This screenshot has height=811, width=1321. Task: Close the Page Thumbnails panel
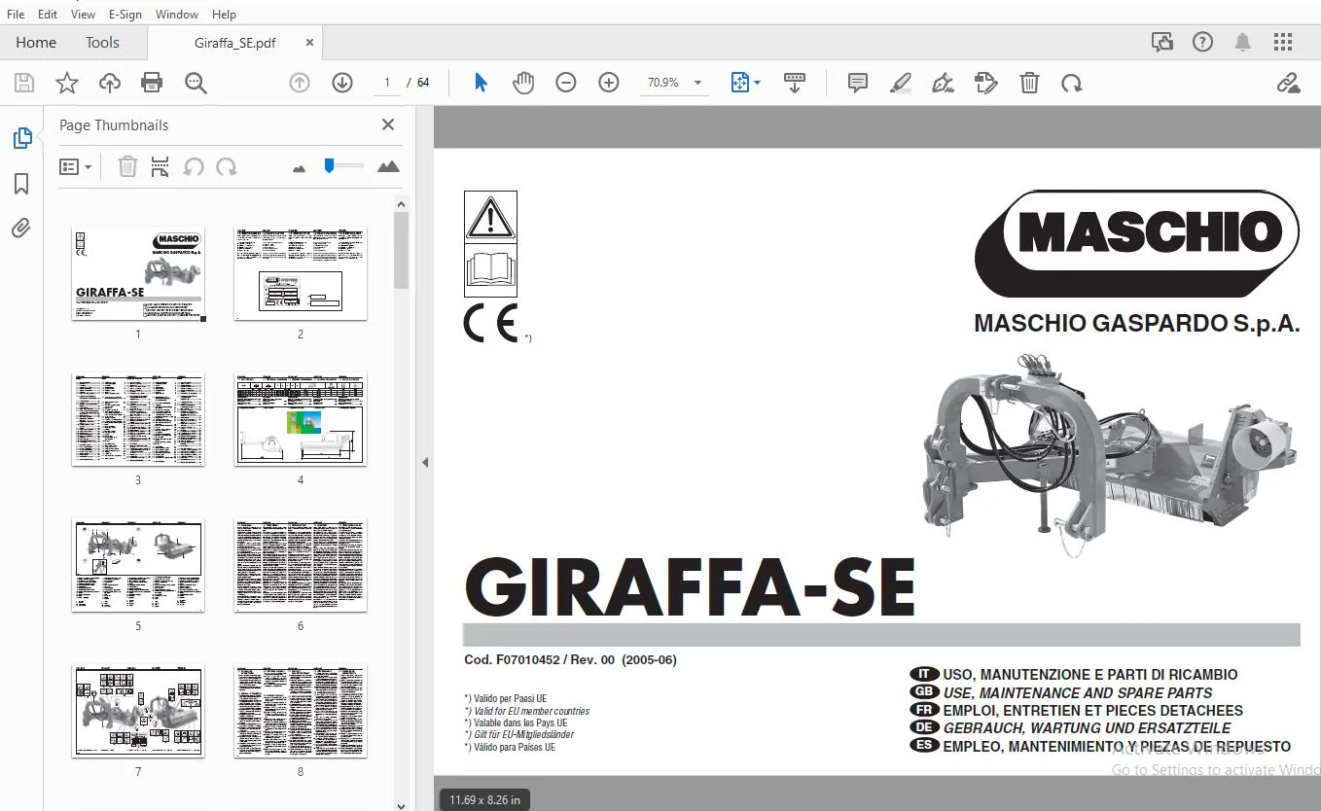click(388, 124)
